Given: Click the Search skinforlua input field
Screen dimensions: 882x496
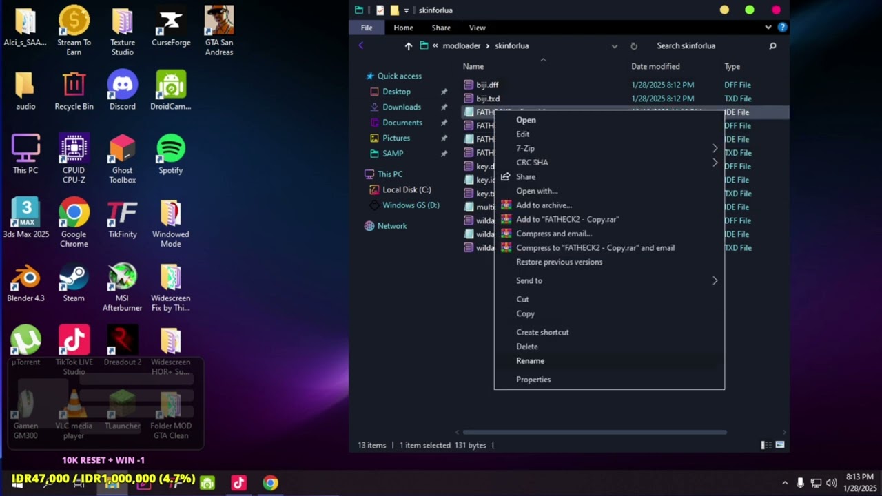Looking at the screenshot, I should pos(710,46).
